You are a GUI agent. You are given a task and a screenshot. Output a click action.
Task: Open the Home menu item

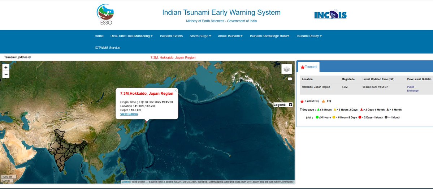point(99,36)
